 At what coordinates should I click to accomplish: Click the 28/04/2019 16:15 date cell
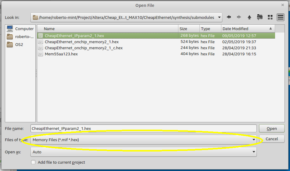point(239,54)
